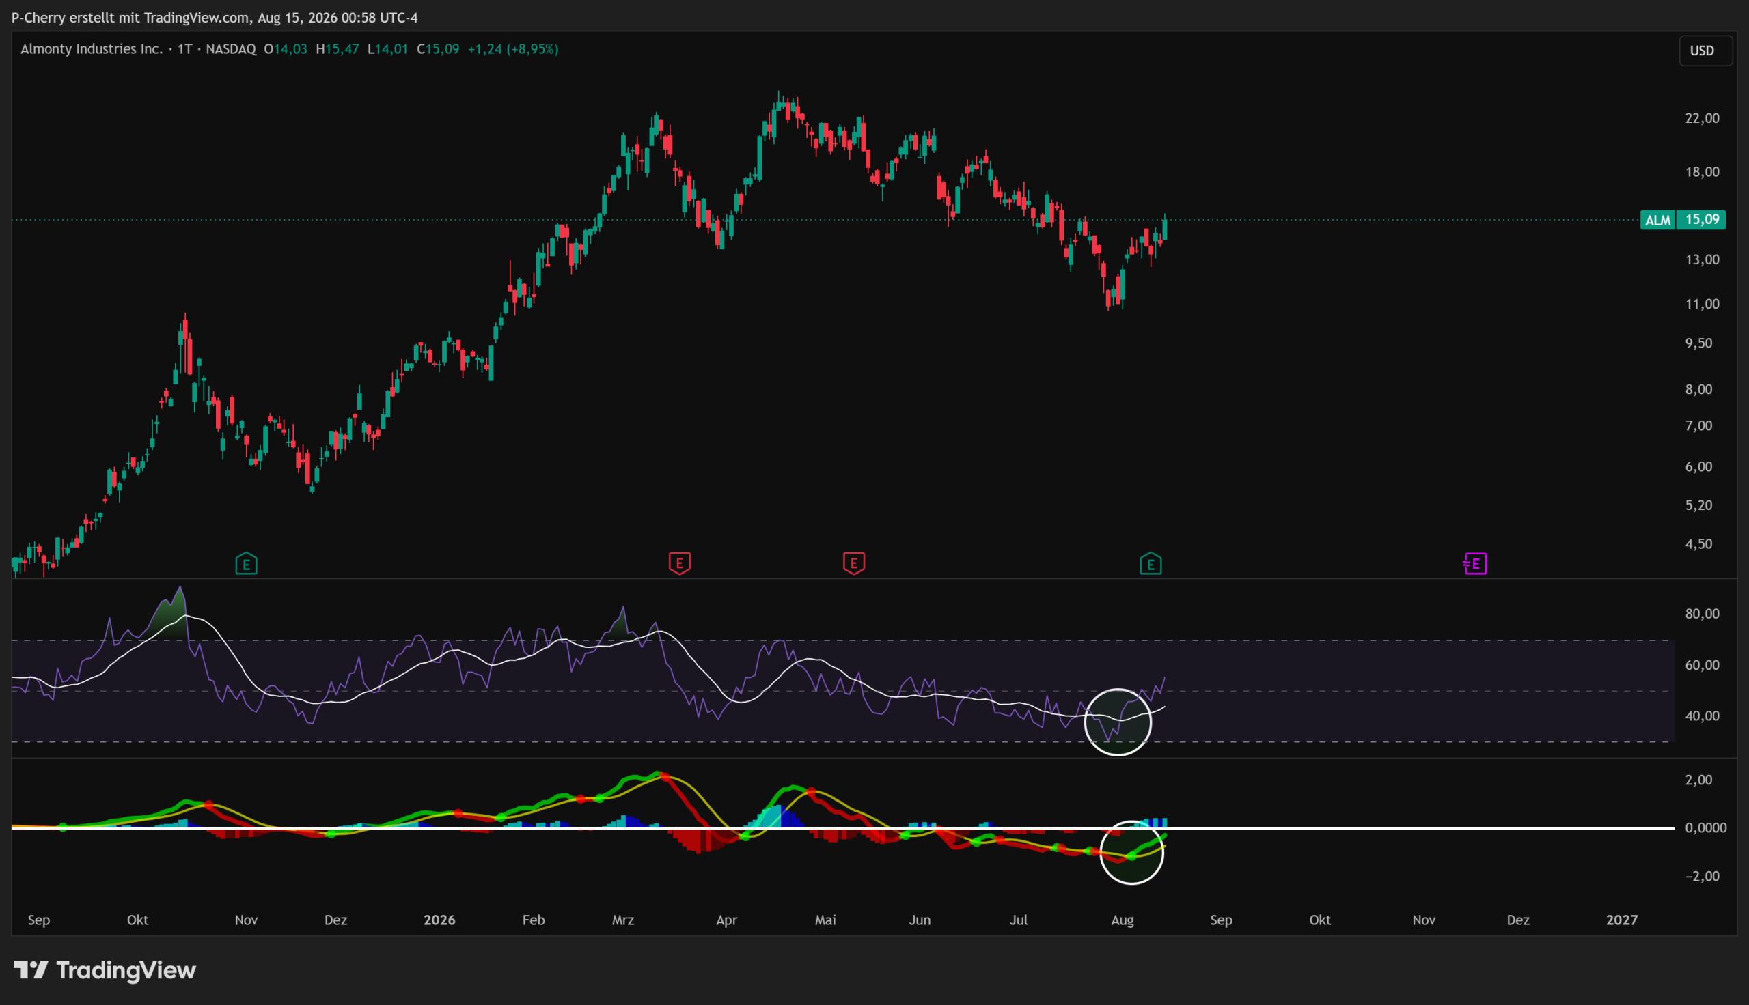Click the 4,50 price axis label
The height and width of the screenshot is (1005, 1749).
(x=1698, y=544)
